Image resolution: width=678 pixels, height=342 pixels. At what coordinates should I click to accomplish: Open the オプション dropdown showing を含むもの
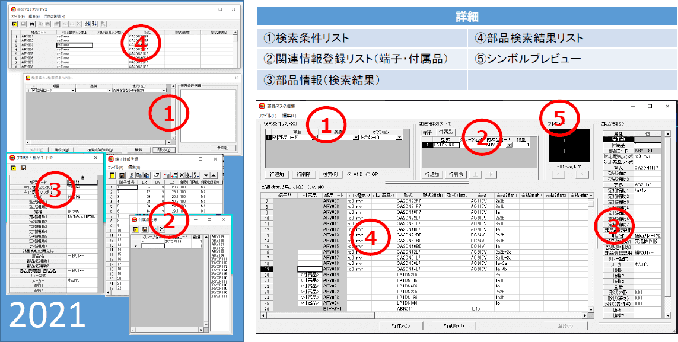point(400,138)
